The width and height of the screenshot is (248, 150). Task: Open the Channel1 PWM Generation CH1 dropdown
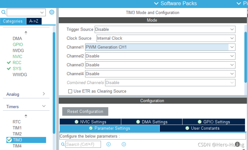[x=160, y=47]
